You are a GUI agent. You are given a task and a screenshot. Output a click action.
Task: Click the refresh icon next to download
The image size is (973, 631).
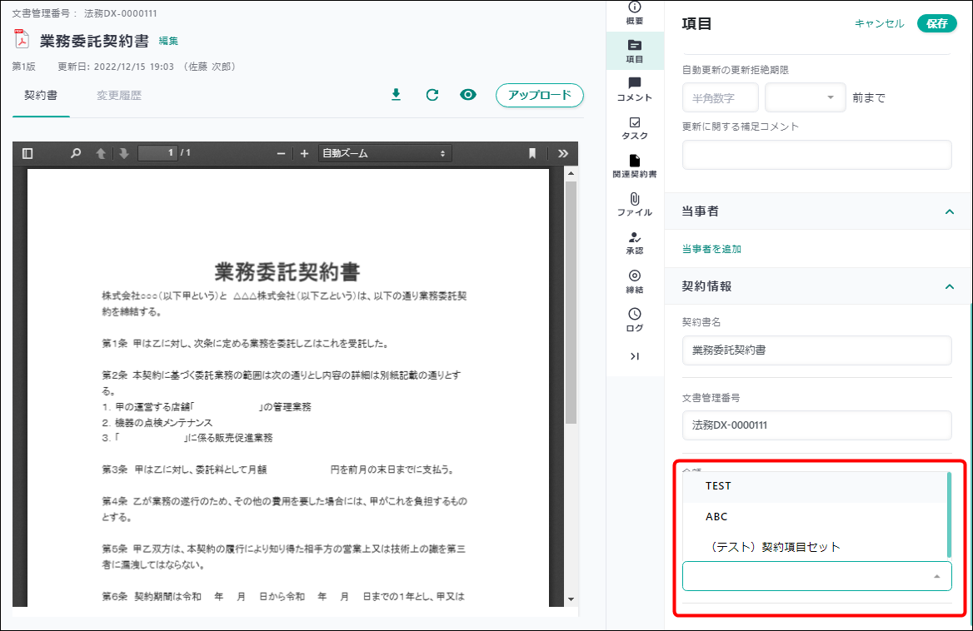432,95
